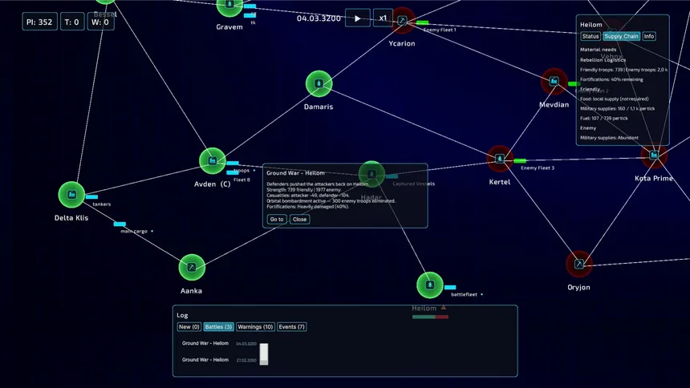This screenshot has height=388, width=690.
Task: Select the troops fleet marker near Avden
Action: point(233,164)
